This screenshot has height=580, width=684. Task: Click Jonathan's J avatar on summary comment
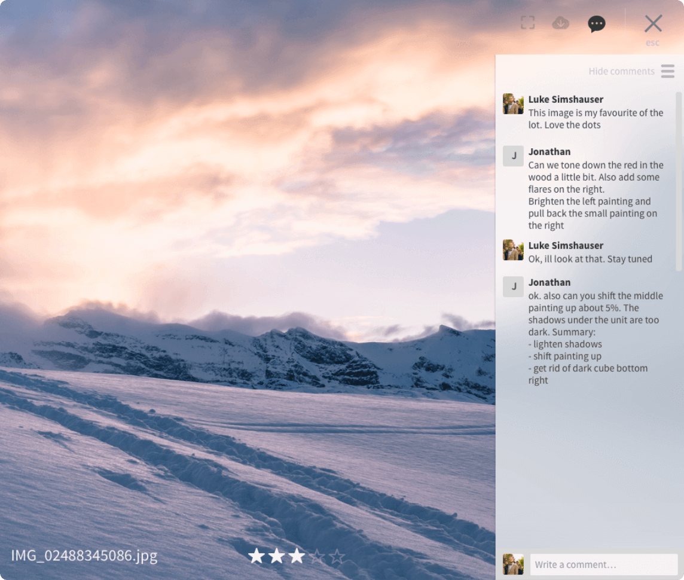[x=513, y=286]
